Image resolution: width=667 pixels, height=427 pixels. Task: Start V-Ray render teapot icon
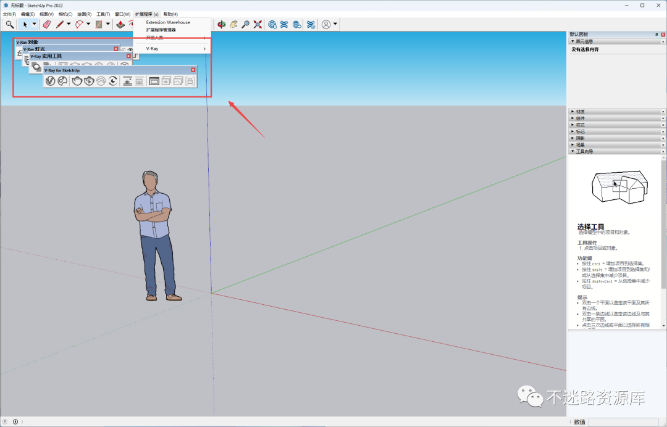pyautogui.click(x=77, y=81)
